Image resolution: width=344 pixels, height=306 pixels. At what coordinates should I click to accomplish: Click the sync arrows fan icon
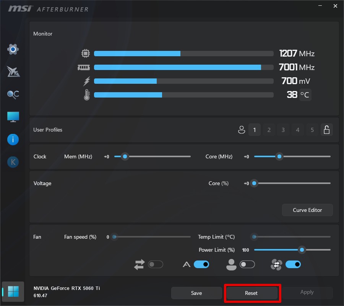[x=140, y=265]
